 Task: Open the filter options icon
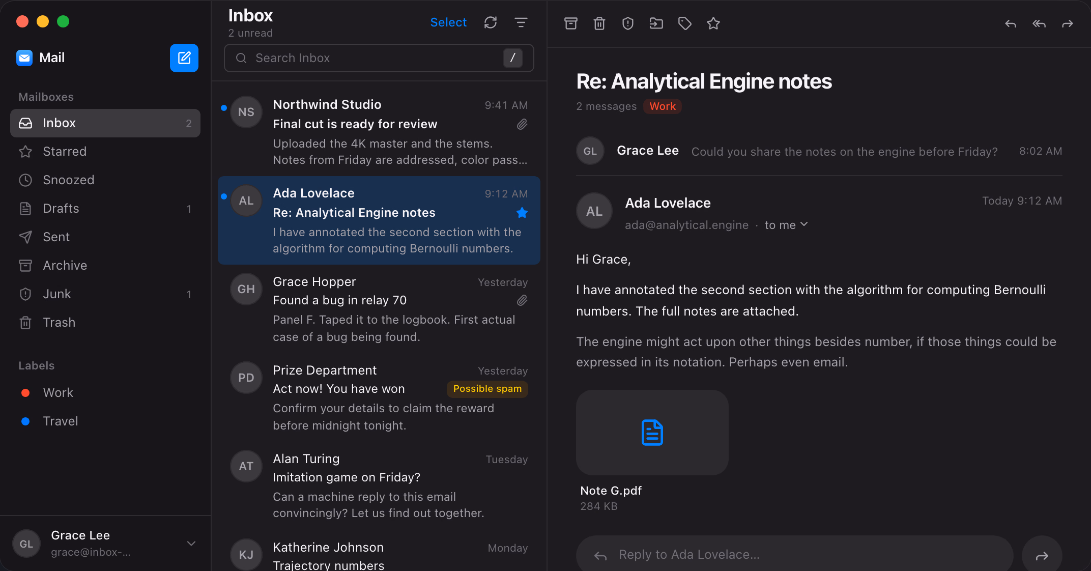[521, 22]
